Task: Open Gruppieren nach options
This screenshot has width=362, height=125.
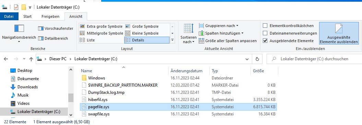Action: point(218,26)
